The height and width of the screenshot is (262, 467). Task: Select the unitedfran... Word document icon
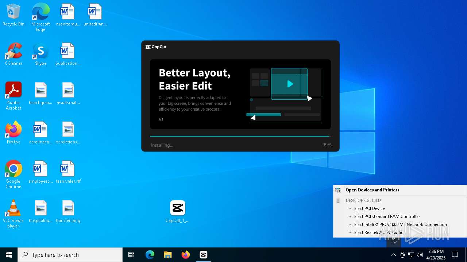click(95, 15)
